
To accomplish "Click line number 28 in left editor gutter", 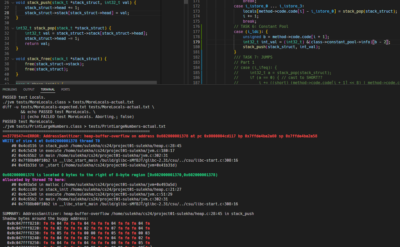I will point(7,13).
